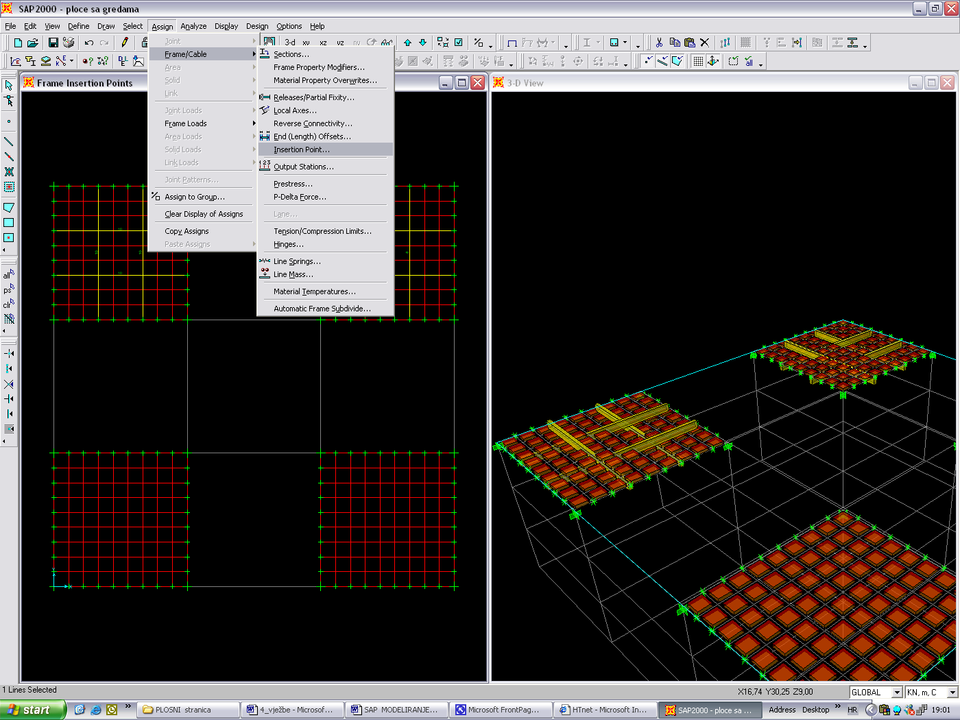Select the pointer tool in side toolbar
Image resolution: width=960 pixels, height=720 pixels.
[x=9, y=85]
